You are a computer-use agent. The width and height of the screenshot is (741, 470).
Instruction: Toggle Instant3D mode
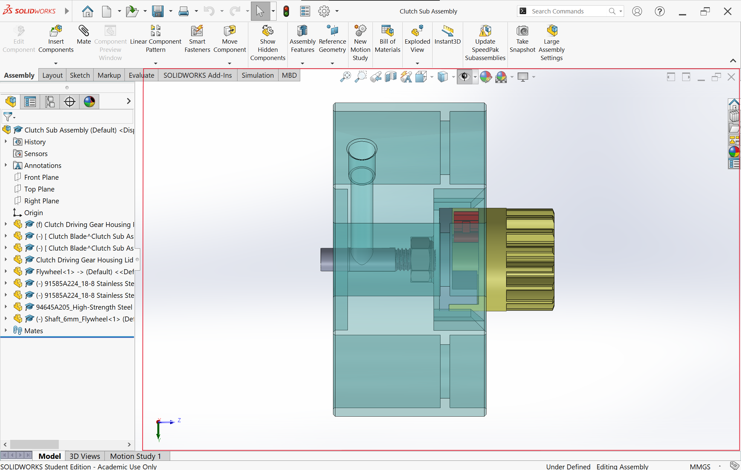click(447, 35)
